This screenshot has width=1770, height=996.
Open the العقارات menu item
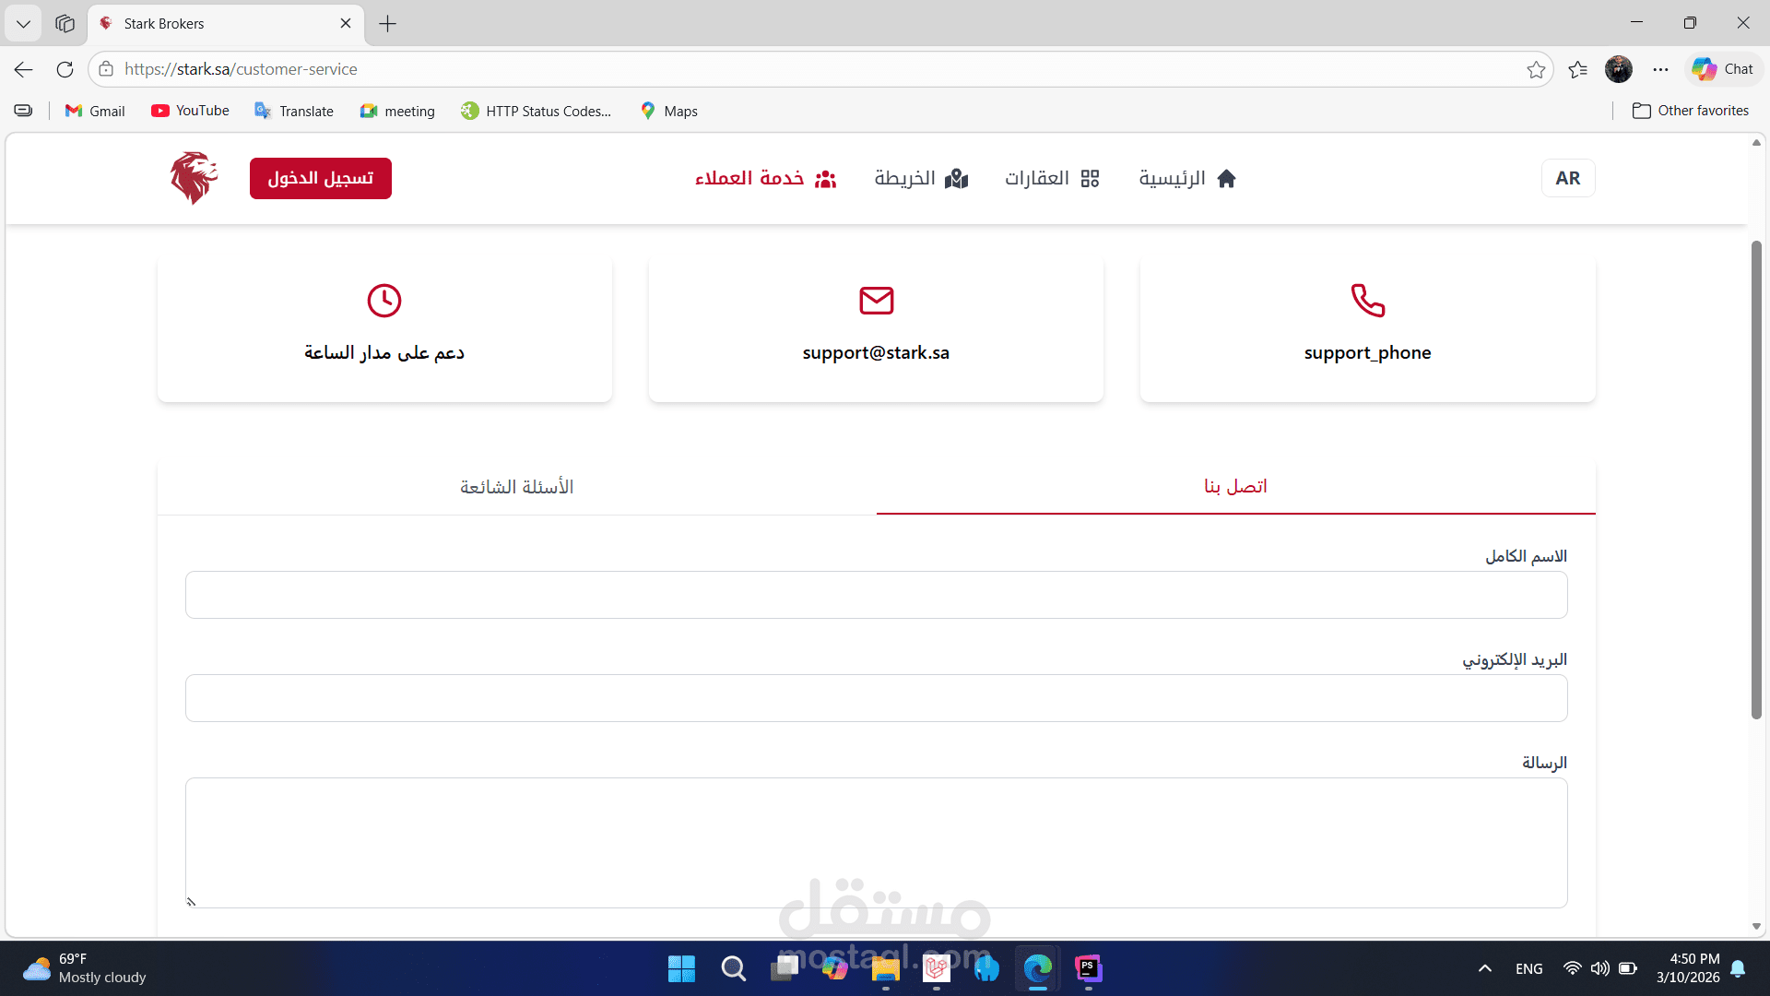click(1052, 178)
